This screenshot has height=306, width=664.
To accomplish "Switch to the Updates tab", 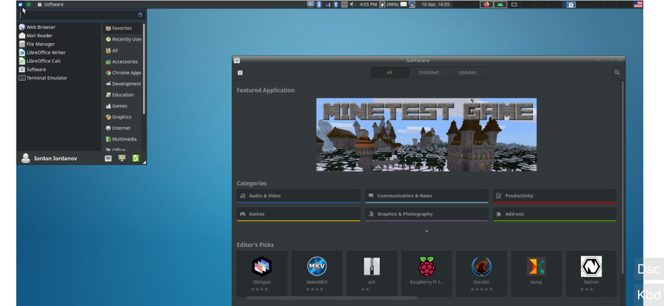I will pyautogui.click(x=467, y=72).
